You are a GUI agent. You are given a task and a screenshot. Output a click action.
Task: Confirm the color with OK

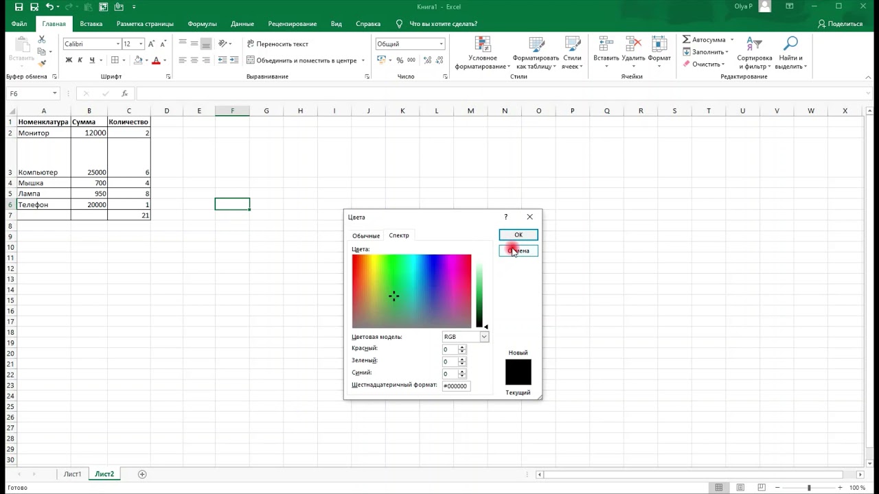(x=518, y=235)
